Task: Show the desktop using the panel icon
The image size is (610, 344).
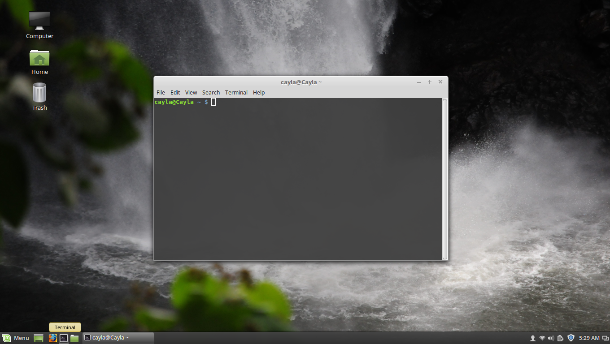Action: point(38,338)
